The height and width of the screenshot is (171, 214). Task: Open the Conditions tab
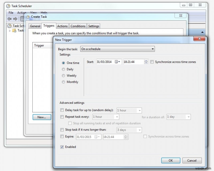[x=78, y=26]
